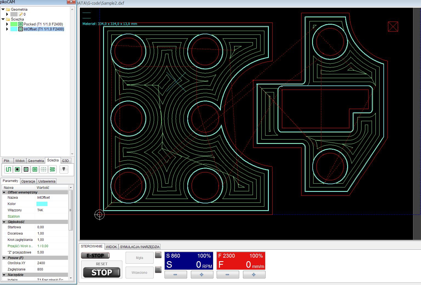Collapse the Głębokość parameter group
Screen dimensions: 421x285
[4, 222]
